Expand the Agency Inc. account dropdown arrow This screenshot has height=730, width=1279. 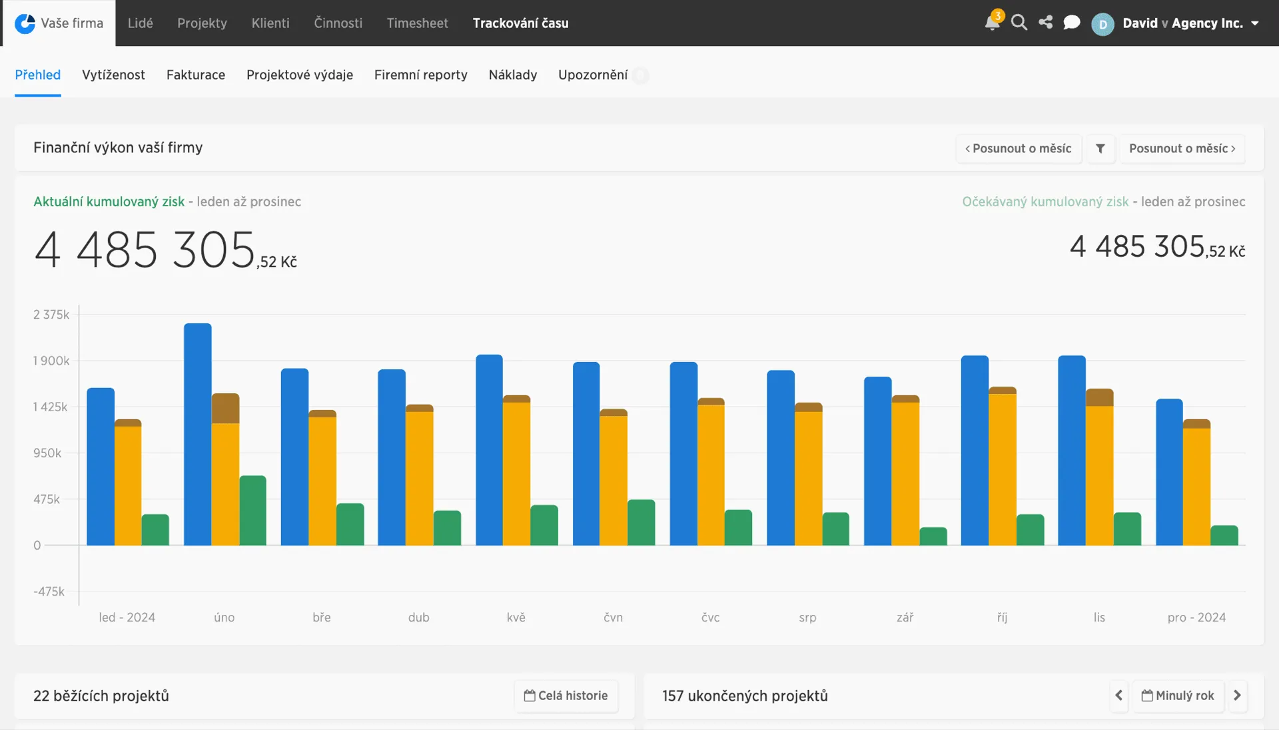click(x=1255, y=23)
